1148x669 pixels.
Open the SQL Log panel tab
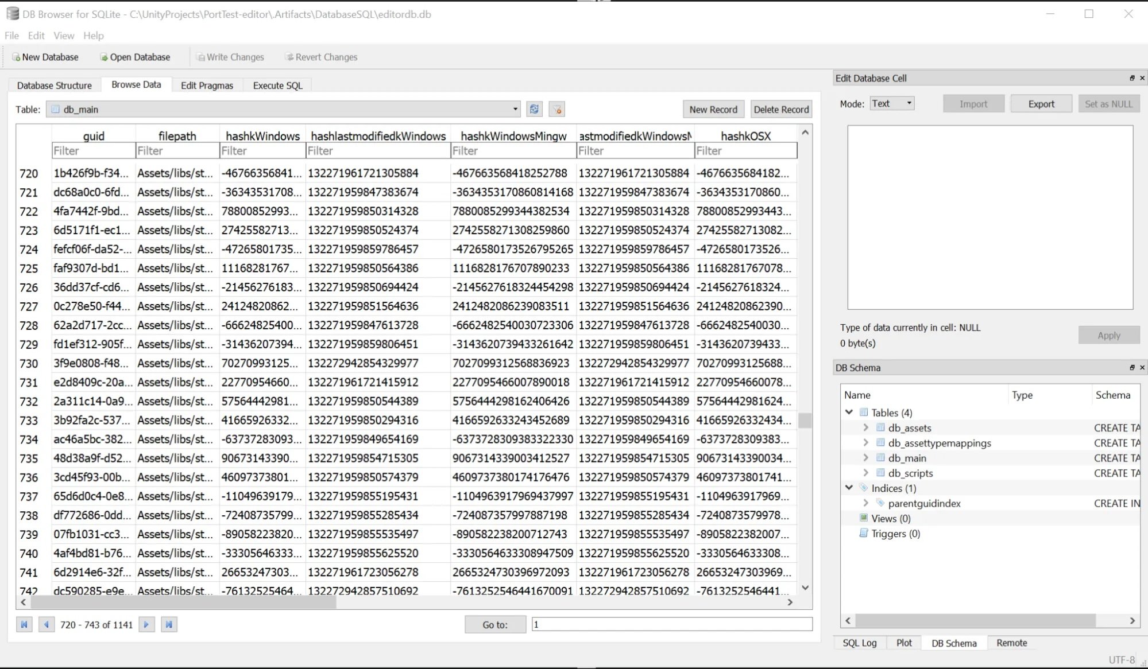pyautogui.click(x=859, y=643)
